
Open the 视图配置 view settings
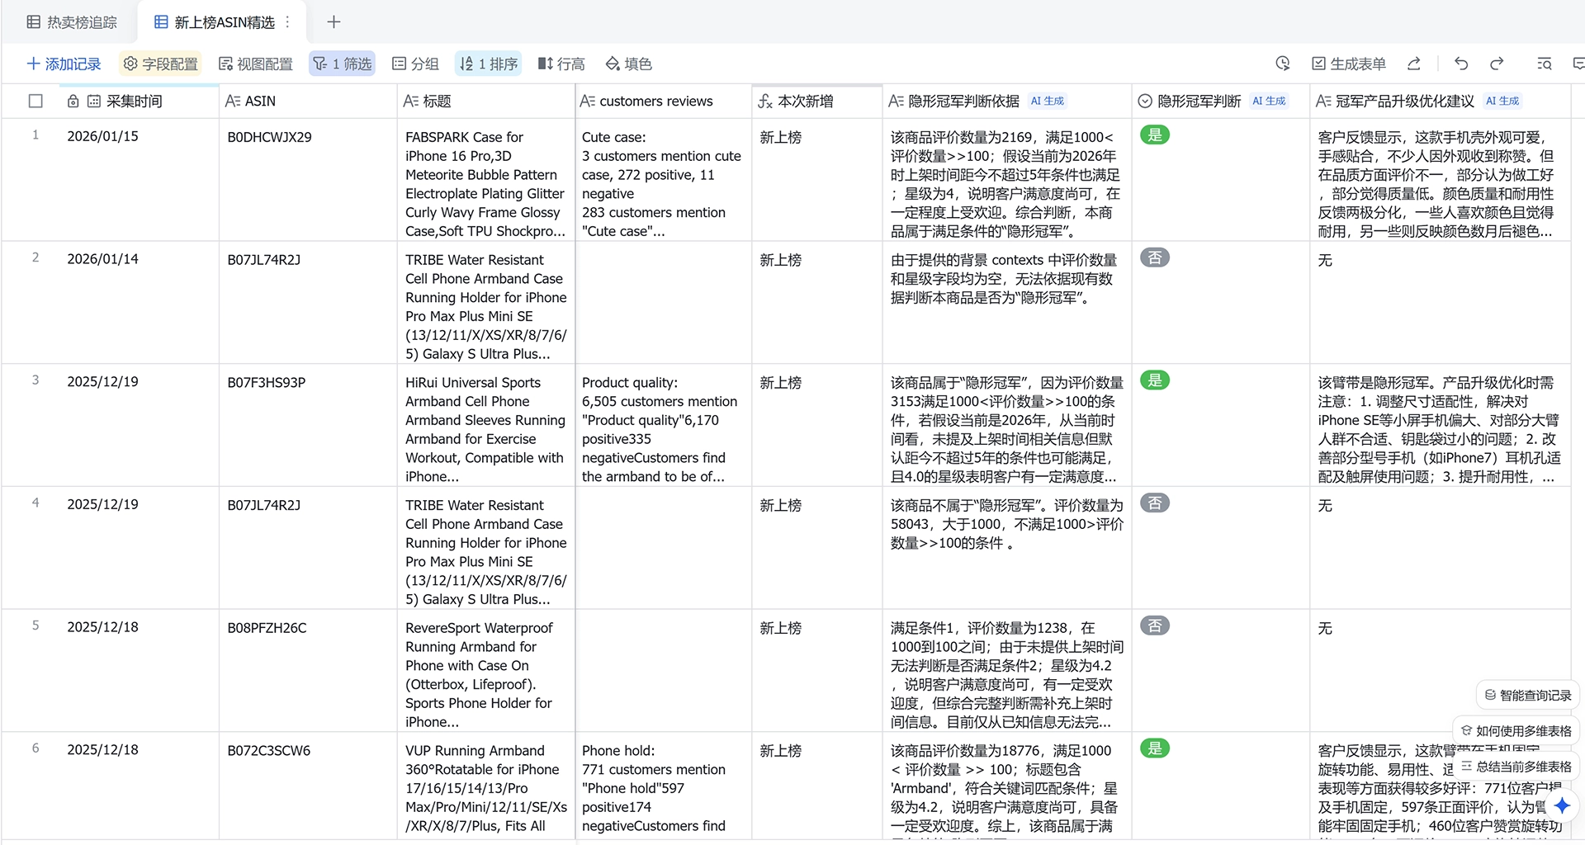click(255, 63)
